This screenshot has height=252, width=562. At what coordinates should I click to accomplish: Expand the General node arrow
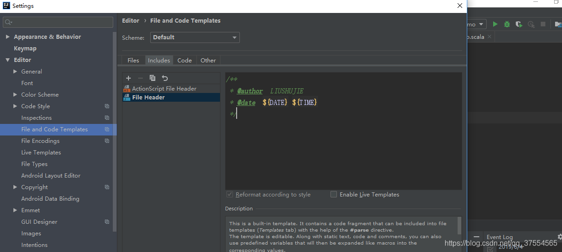coord(15,71)
